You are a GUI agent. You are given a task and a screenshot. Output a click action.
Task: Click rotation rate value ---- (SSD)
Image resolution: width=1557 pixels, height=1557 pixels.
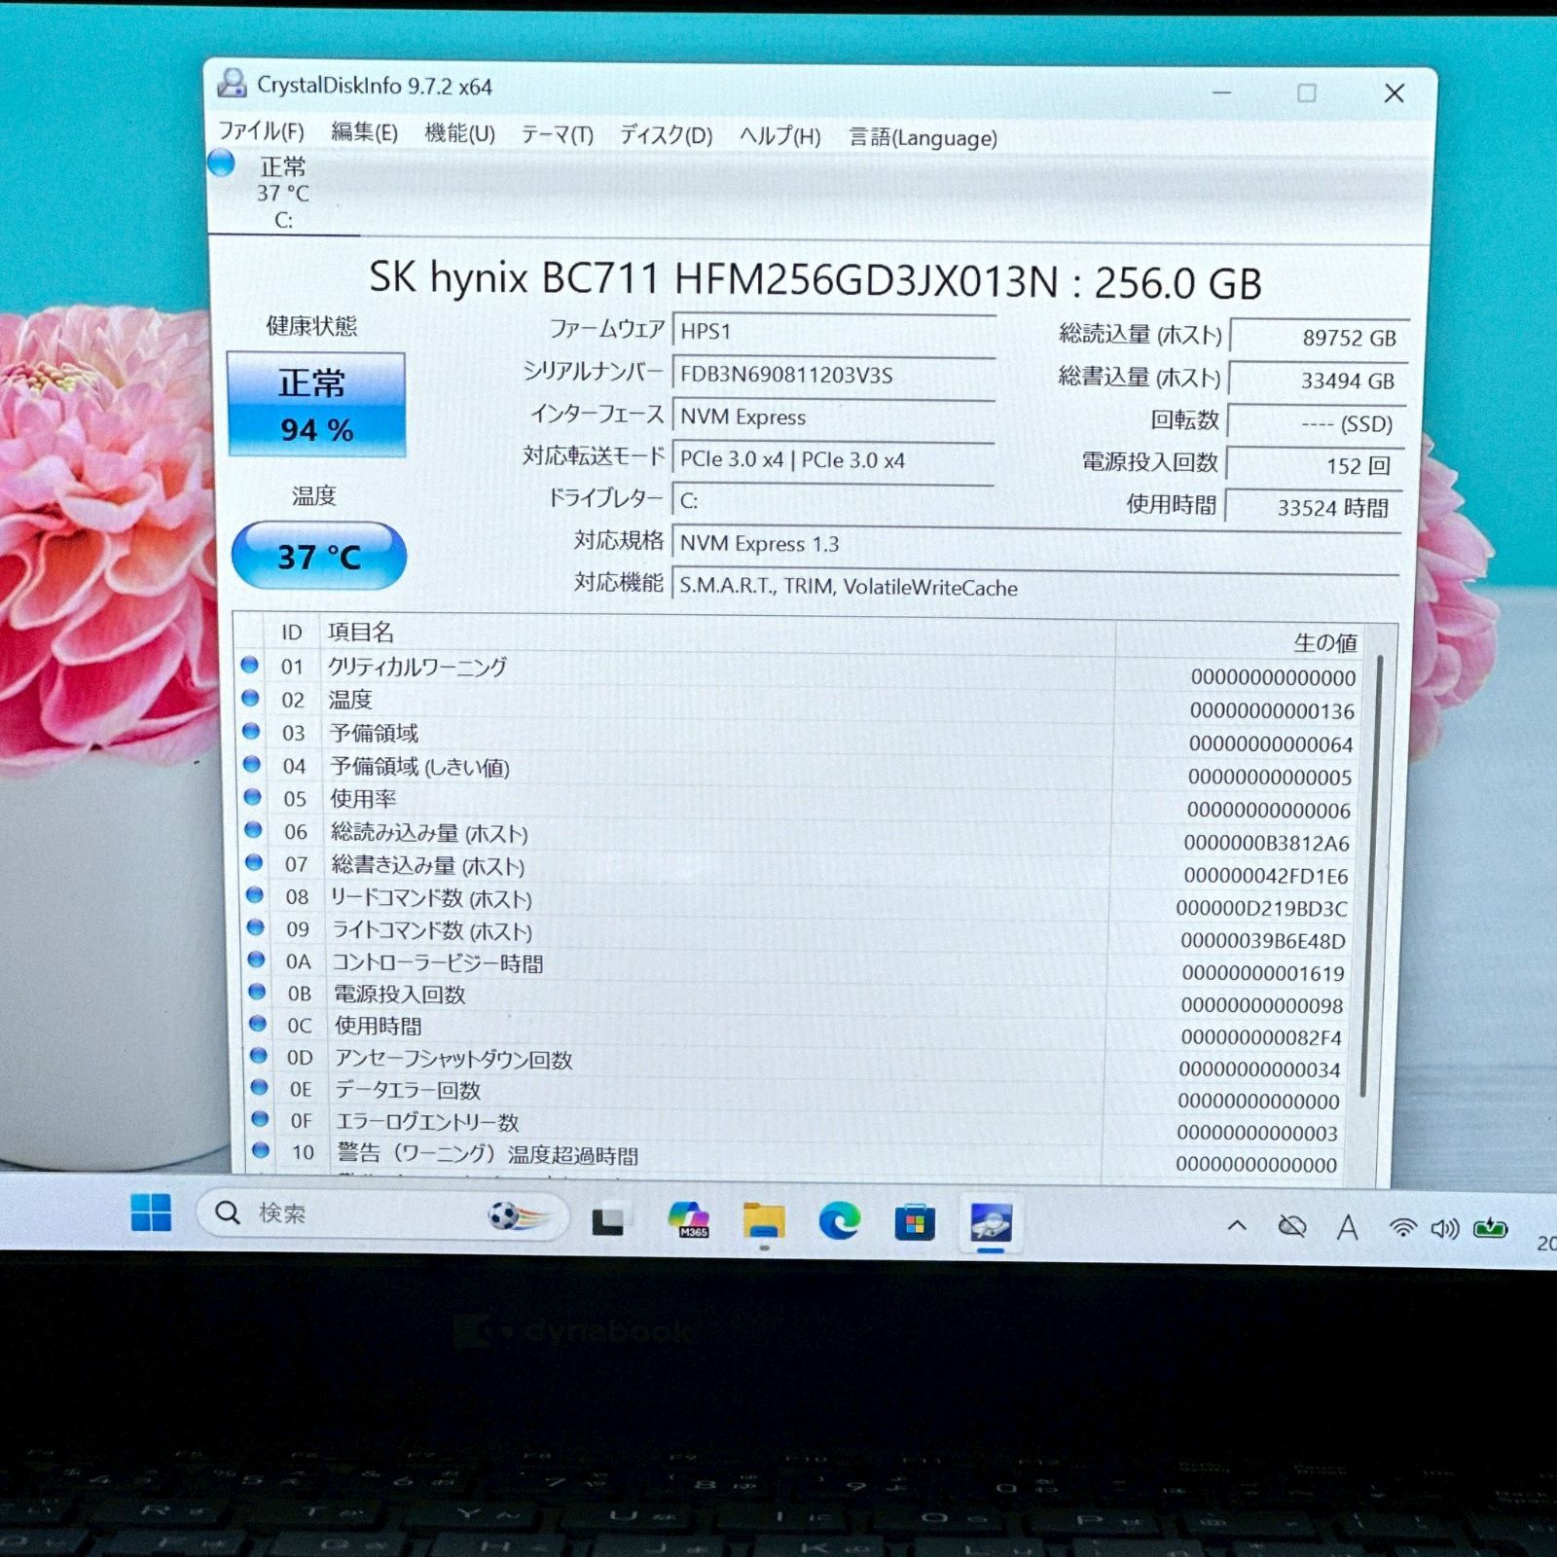(1316, 422)
